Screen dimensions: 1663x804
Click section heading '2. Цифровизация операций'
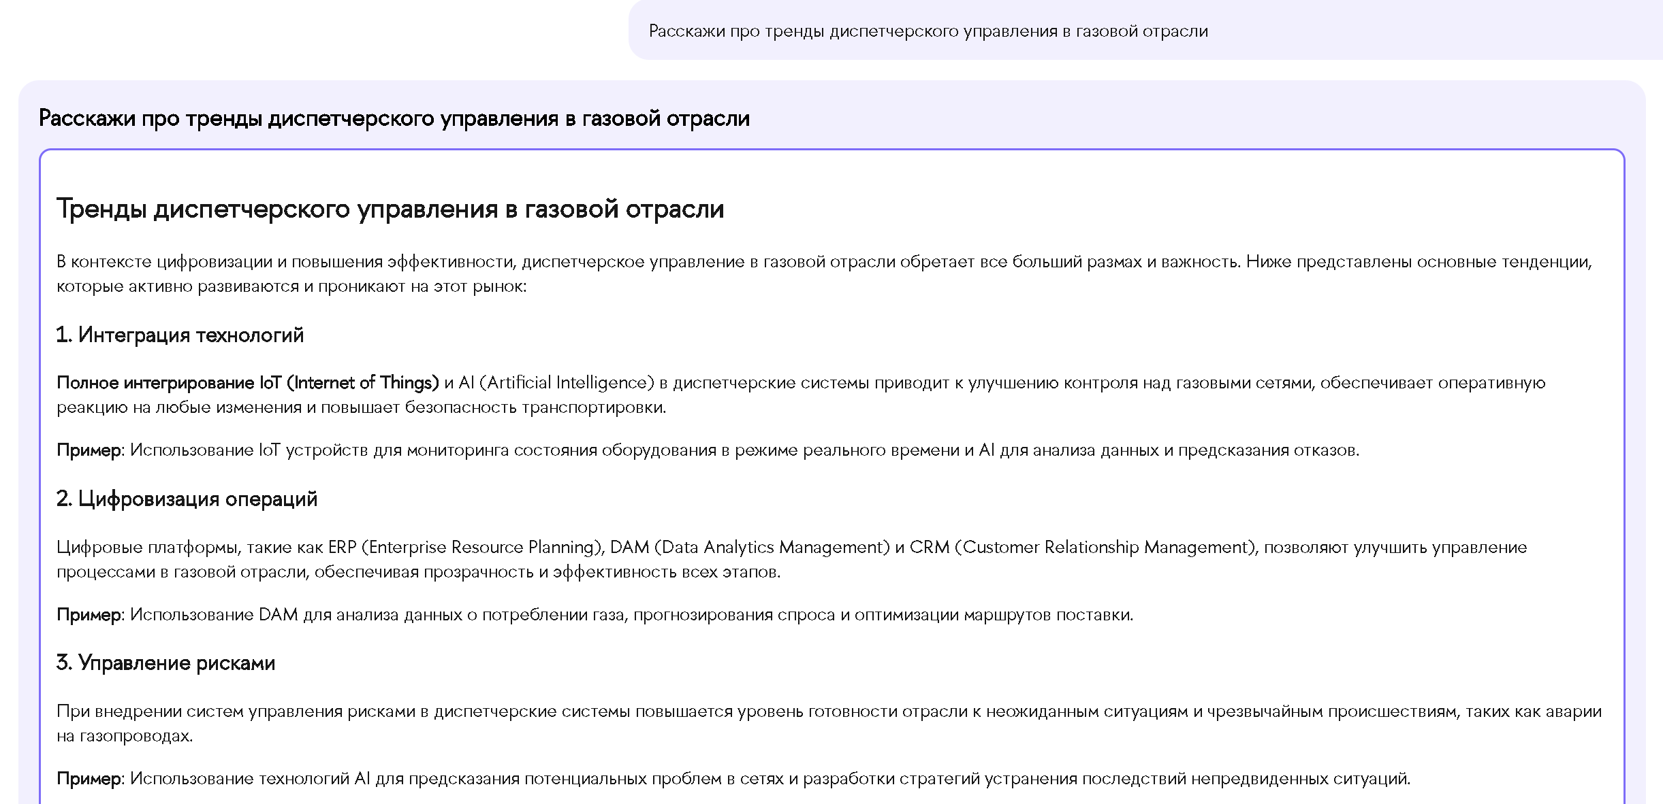point(187,499)
